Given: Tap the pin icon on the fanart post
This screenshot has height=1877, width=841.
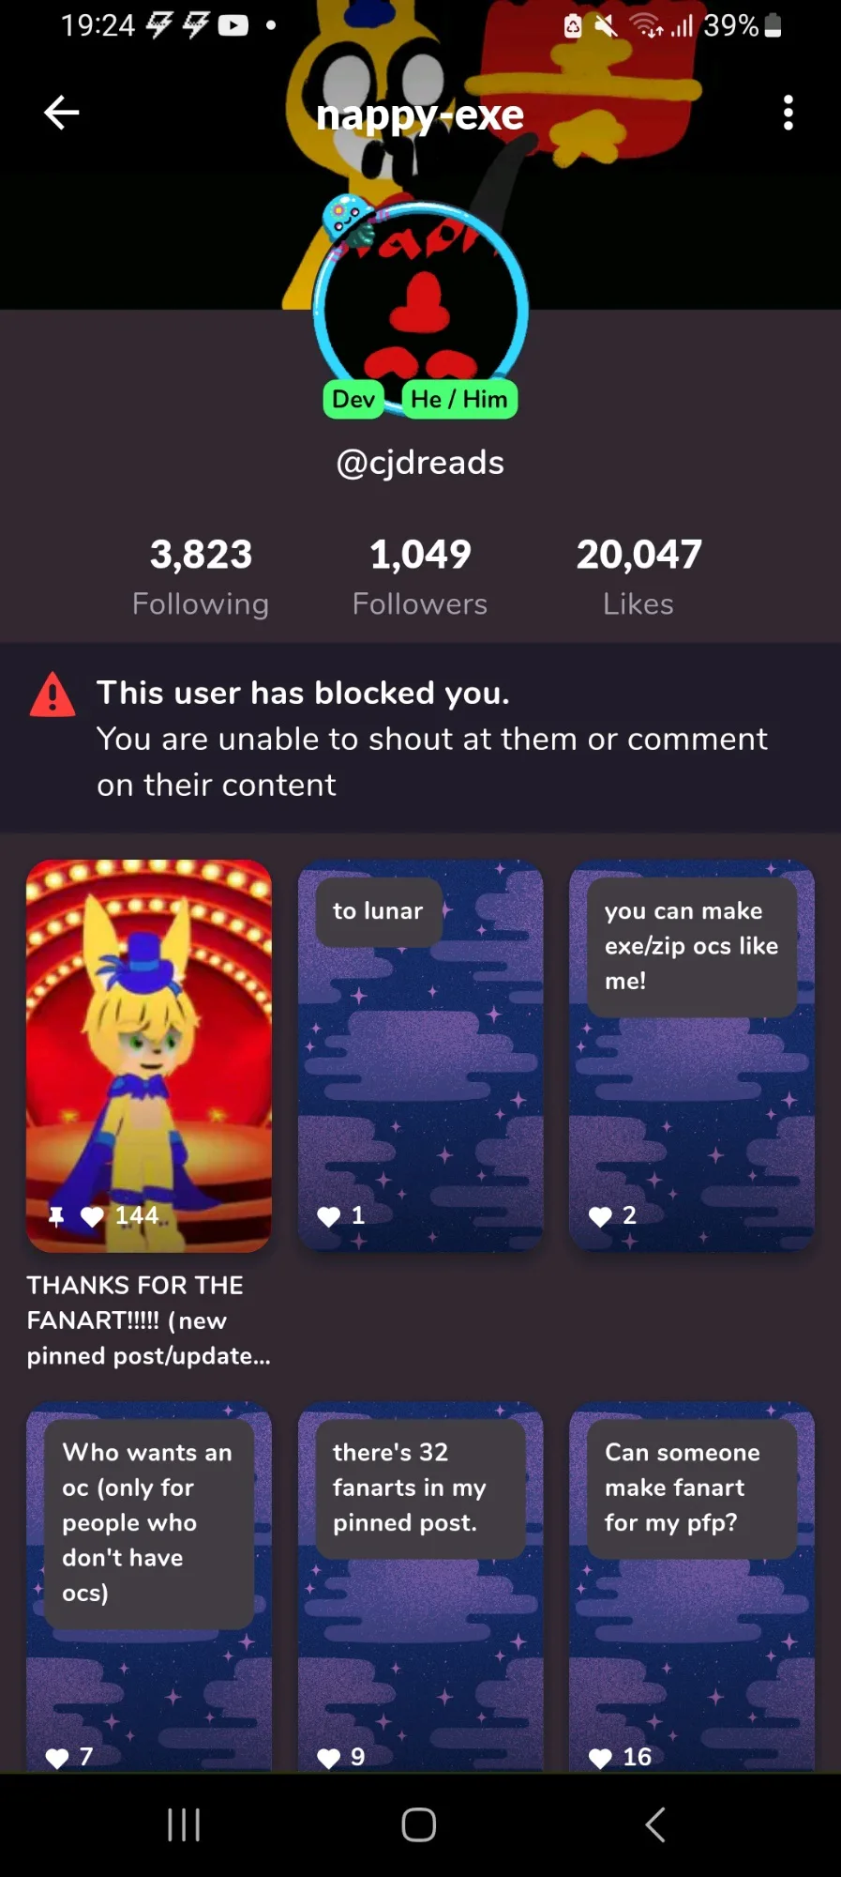Looking at the screenshot, I should tap(56, 1217).
